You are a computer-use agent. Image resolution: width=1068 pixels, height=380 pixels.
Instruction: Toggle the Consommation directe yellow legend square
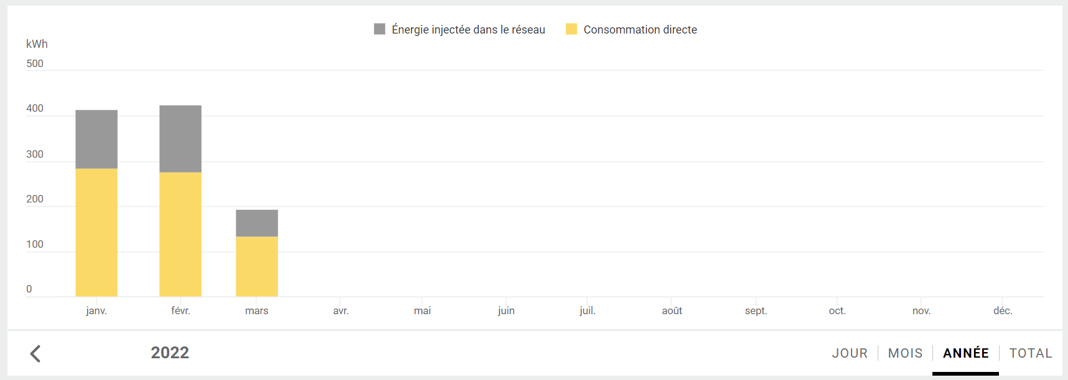(571, 29)
